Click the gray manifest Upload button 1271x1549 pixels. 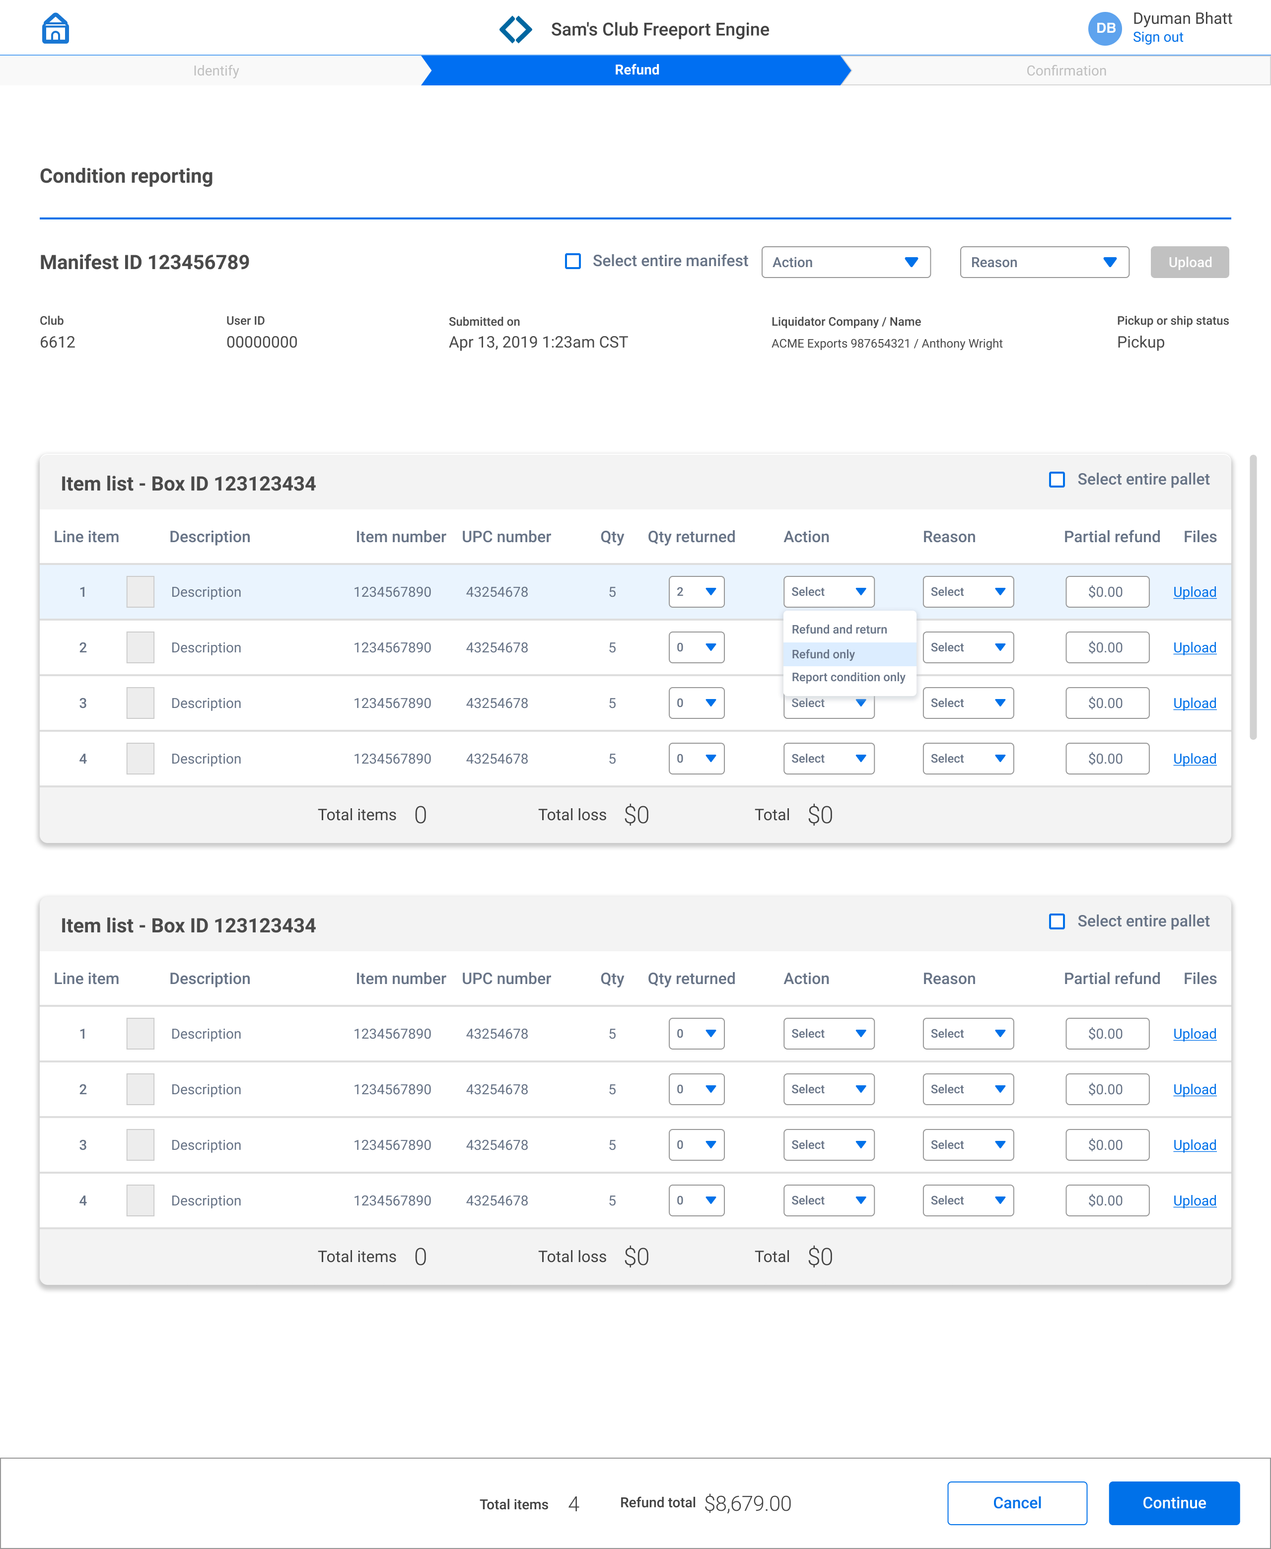pyautogui.click(x=1189, y=262)
